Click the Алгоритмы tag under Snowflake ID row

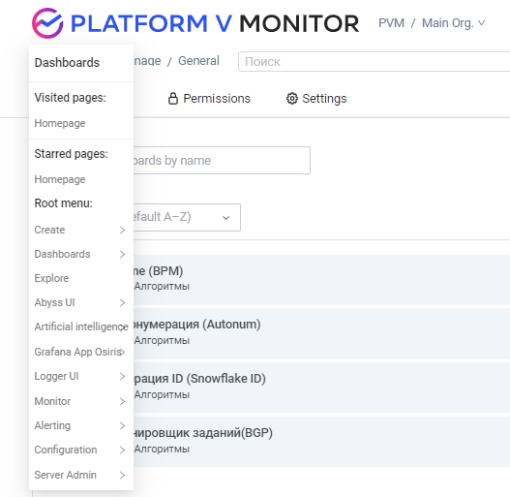[x=162, y=394]
